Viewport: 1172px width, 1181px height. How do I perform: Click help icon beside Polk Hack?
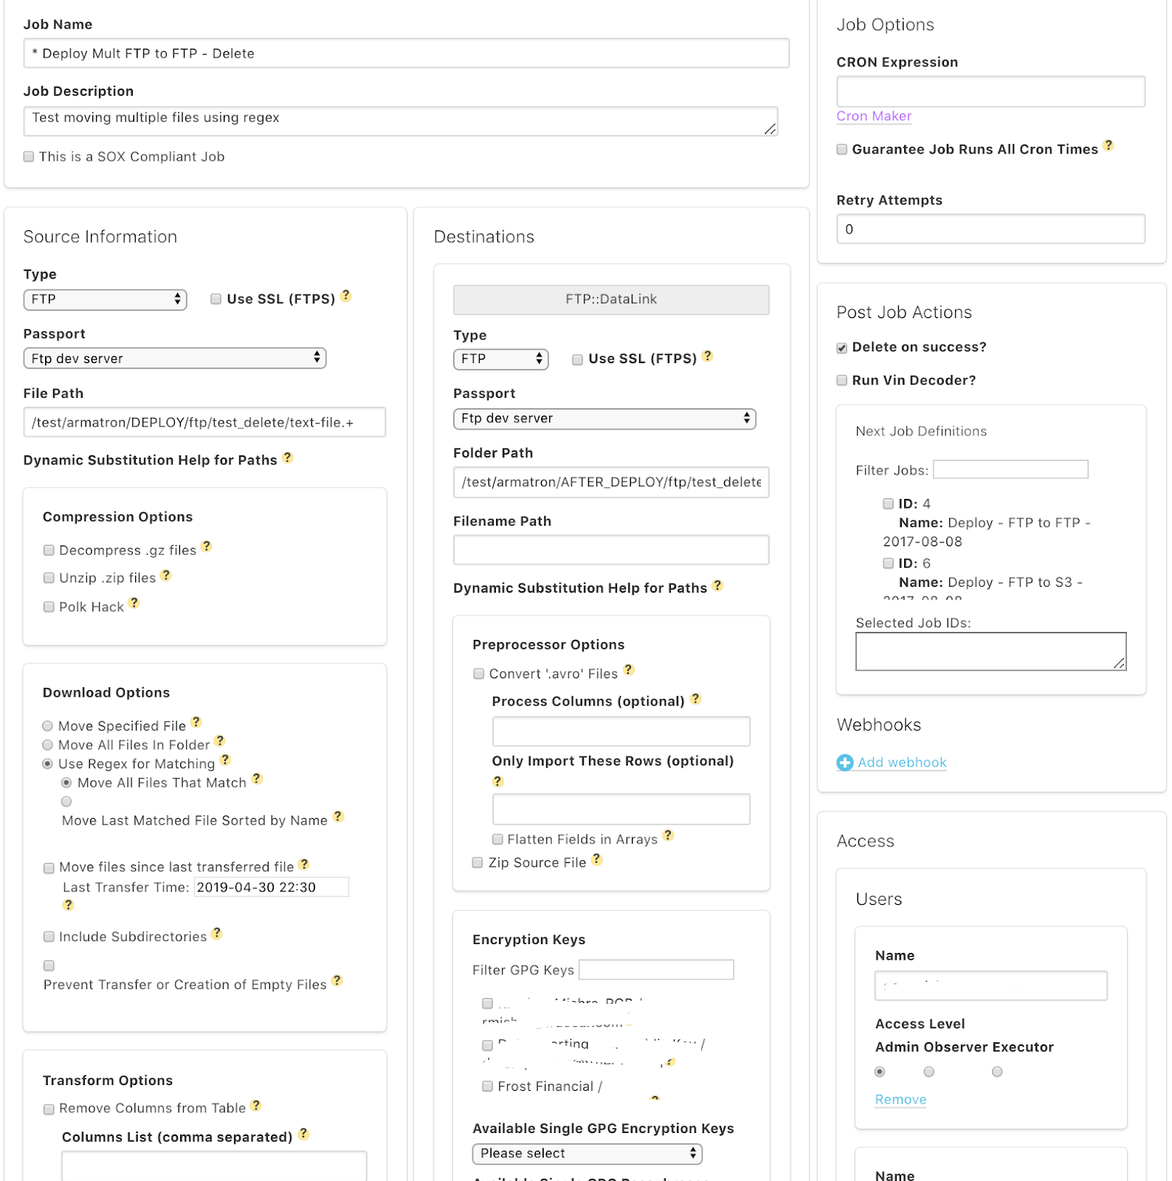click(134, 602)
